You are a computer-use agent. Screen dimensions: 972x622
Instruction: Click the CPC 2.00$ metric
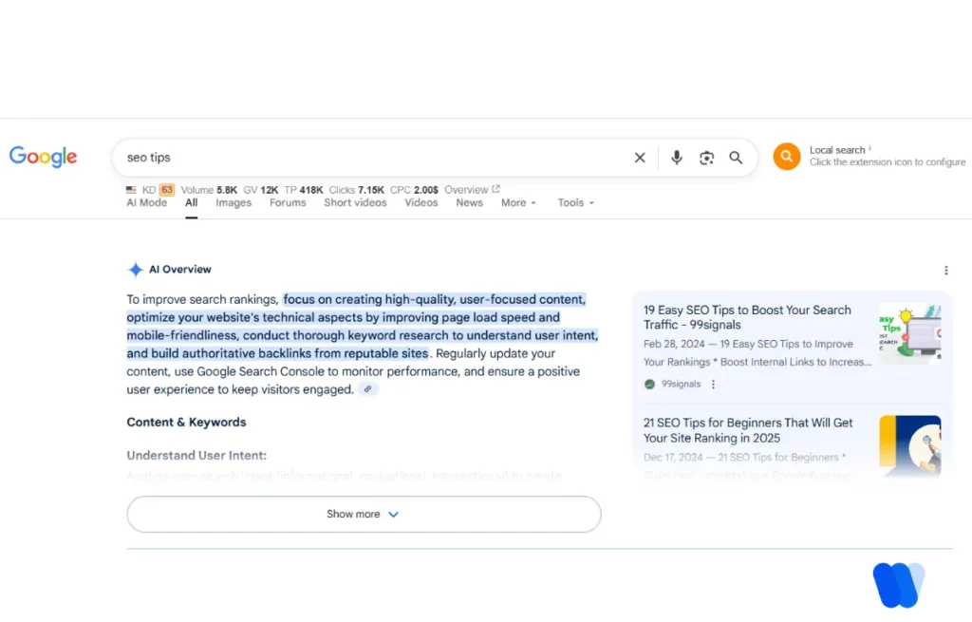414,190
